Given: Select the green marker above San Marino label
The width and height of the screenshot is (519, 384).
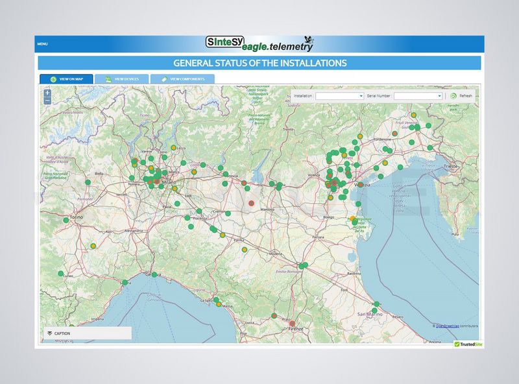Looking at the screenshot, I should [374, 311].
